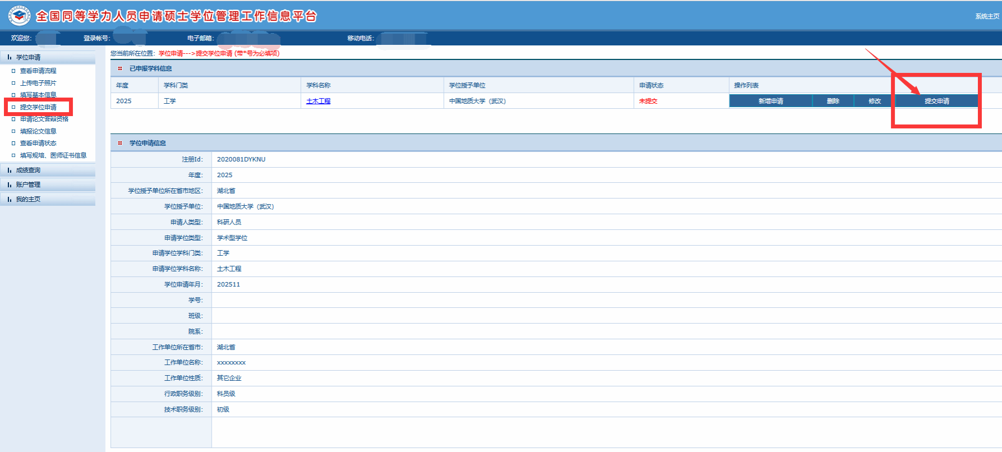Expand the 账户管理 sidebar section

28,185
